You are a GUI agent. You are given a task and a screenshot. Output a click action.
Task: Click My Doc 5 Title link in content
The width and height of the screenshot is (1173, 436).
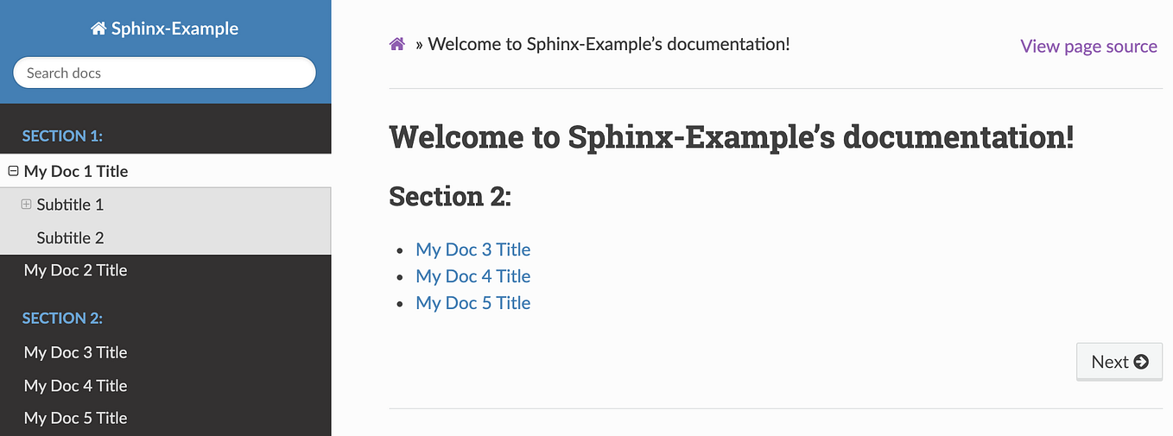[472, 303]
